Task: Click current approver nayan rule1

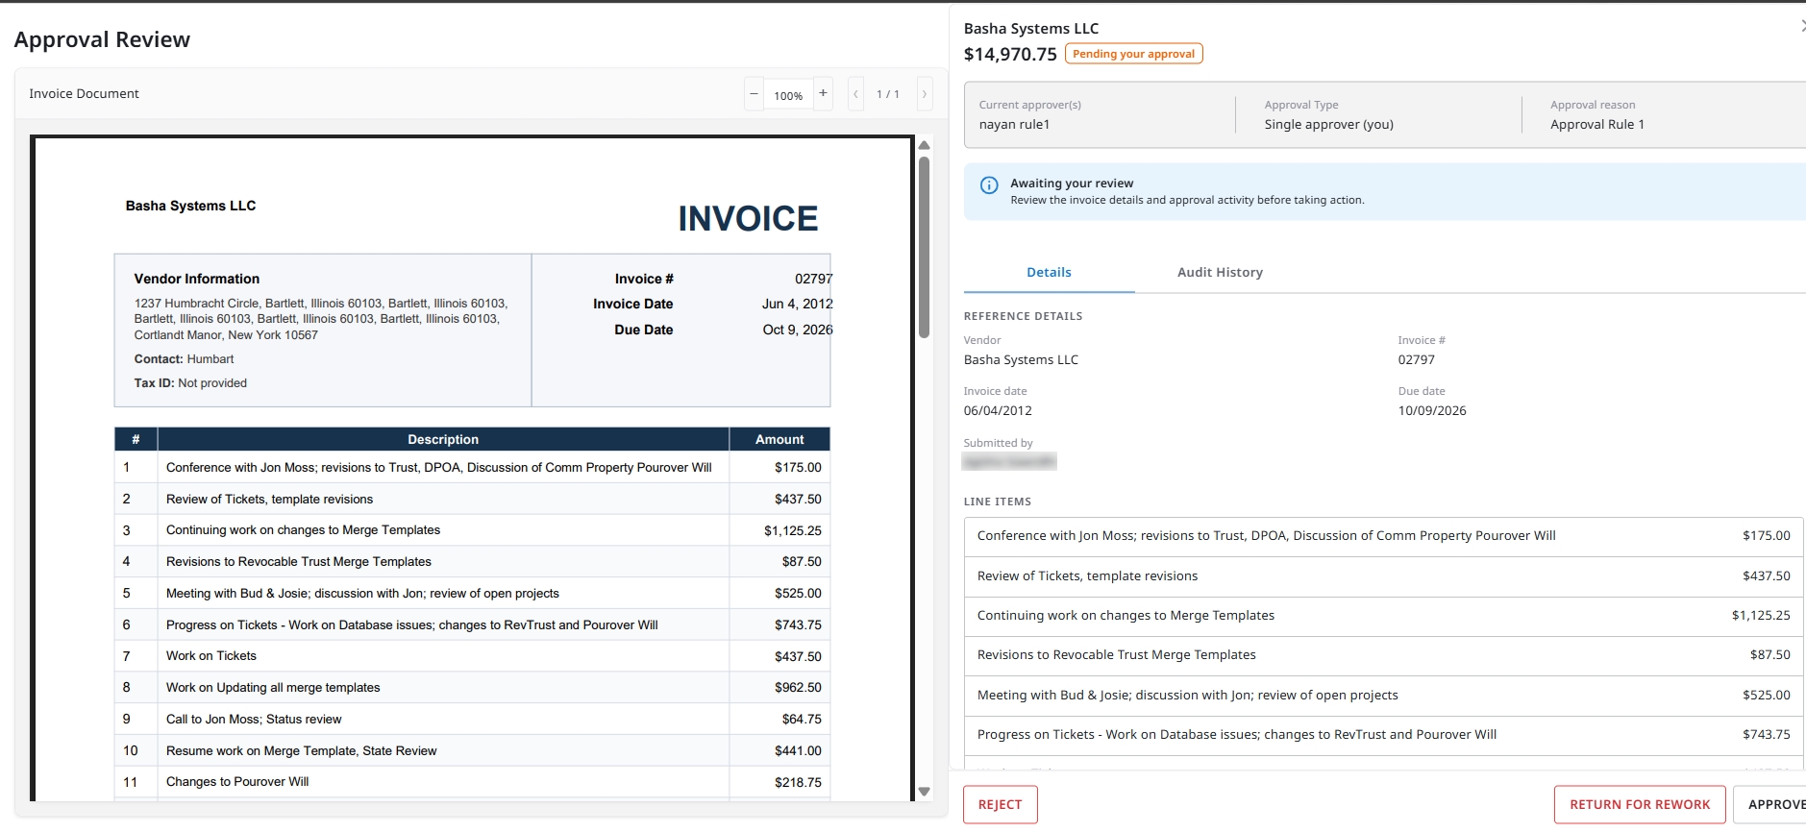Action: [1014, 125]
